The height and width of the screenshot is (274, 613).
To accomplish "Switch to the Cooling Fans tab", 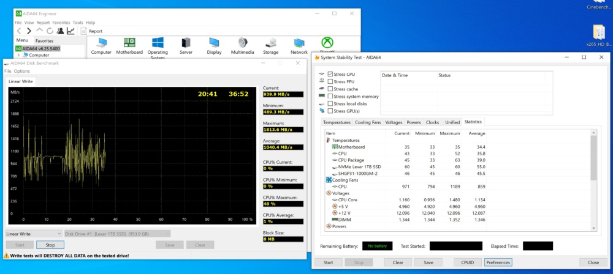I will click(x=367, y=122).
